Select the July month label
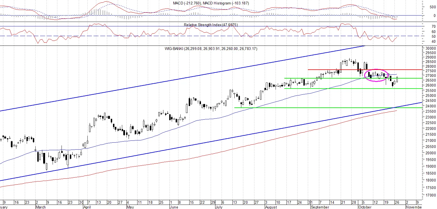 click(x=219, y=207)
